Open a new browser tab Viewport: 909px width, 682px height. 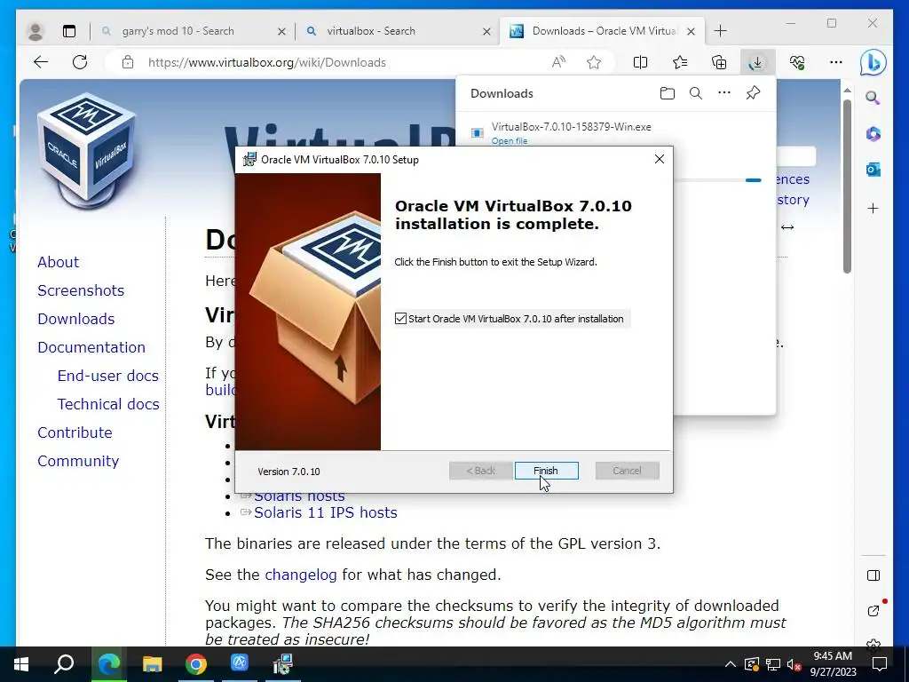point(720,31)
